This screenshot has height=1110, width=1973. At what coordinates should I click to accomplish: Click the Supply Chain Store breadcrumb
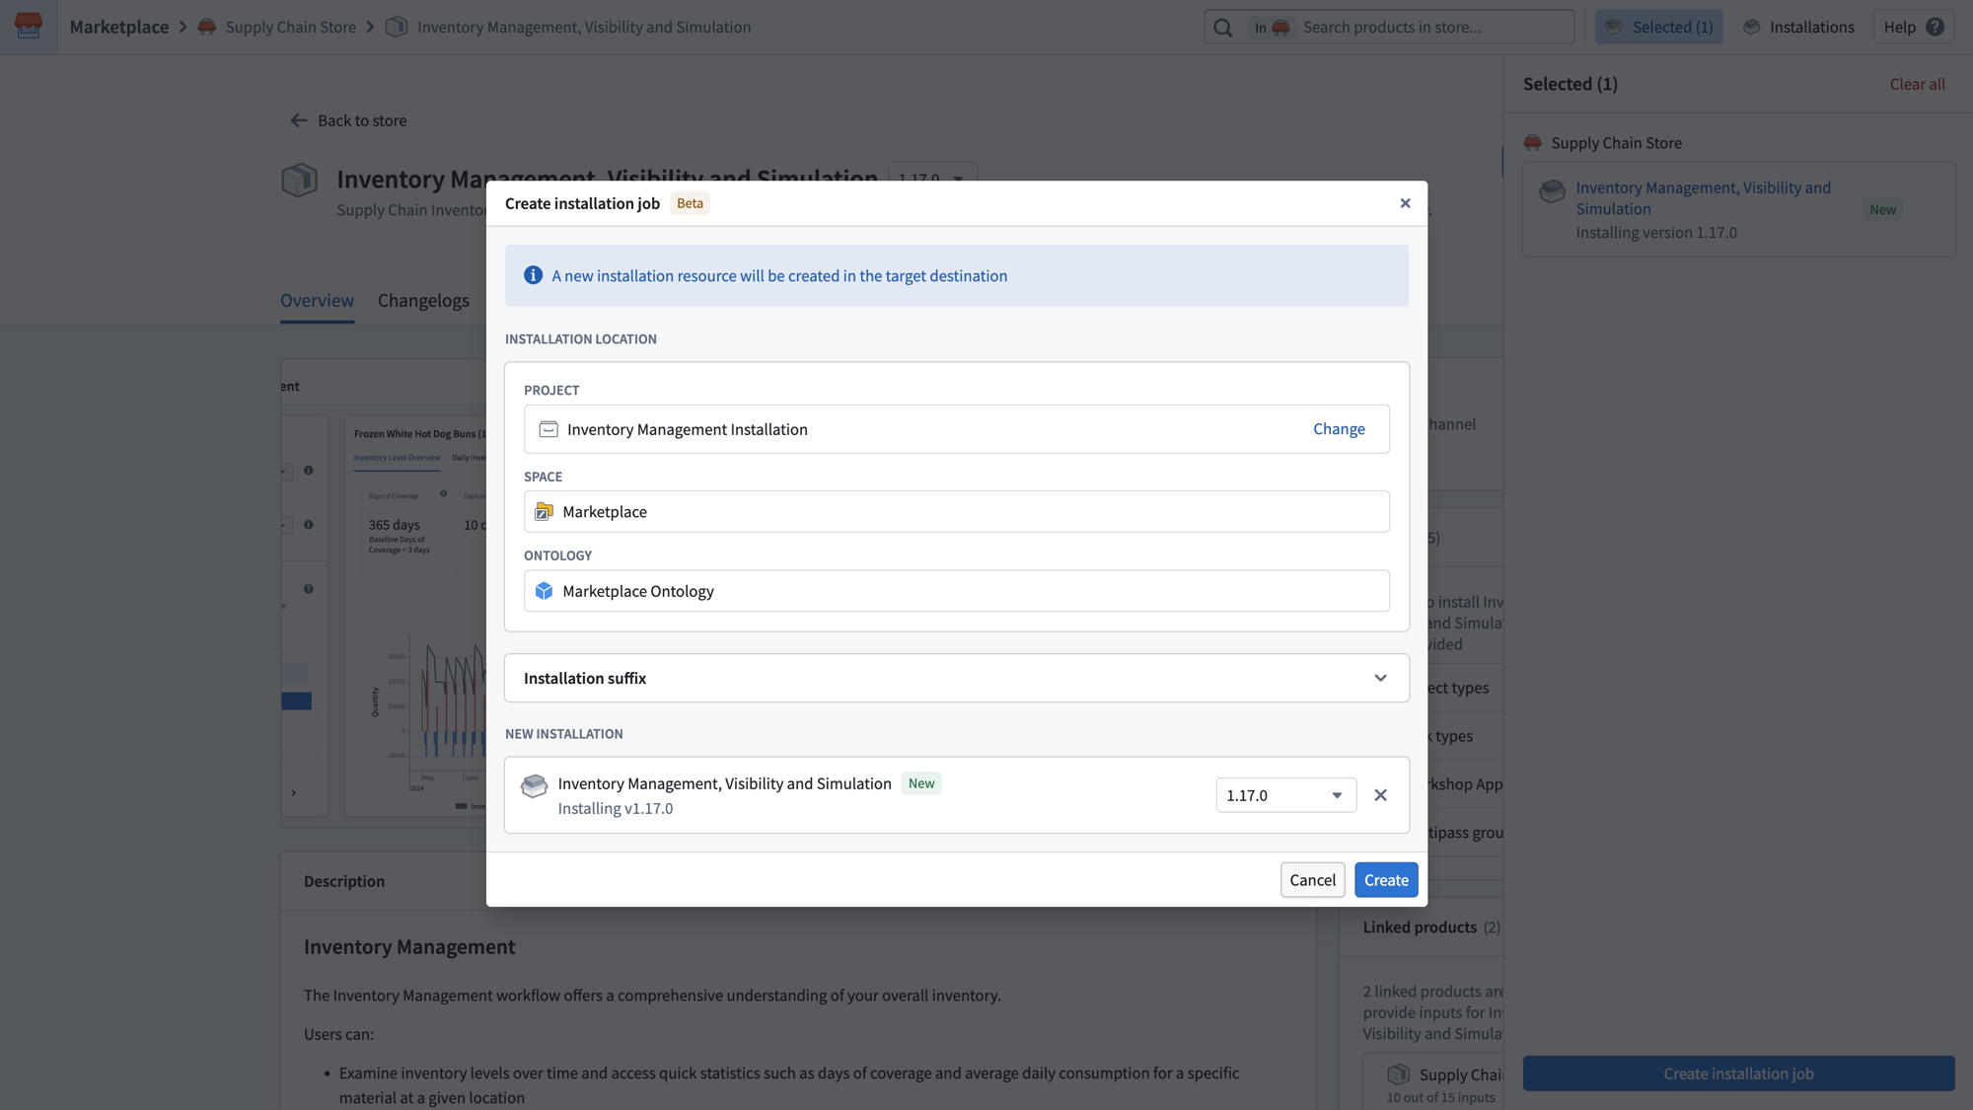click(x=291, y=27)
